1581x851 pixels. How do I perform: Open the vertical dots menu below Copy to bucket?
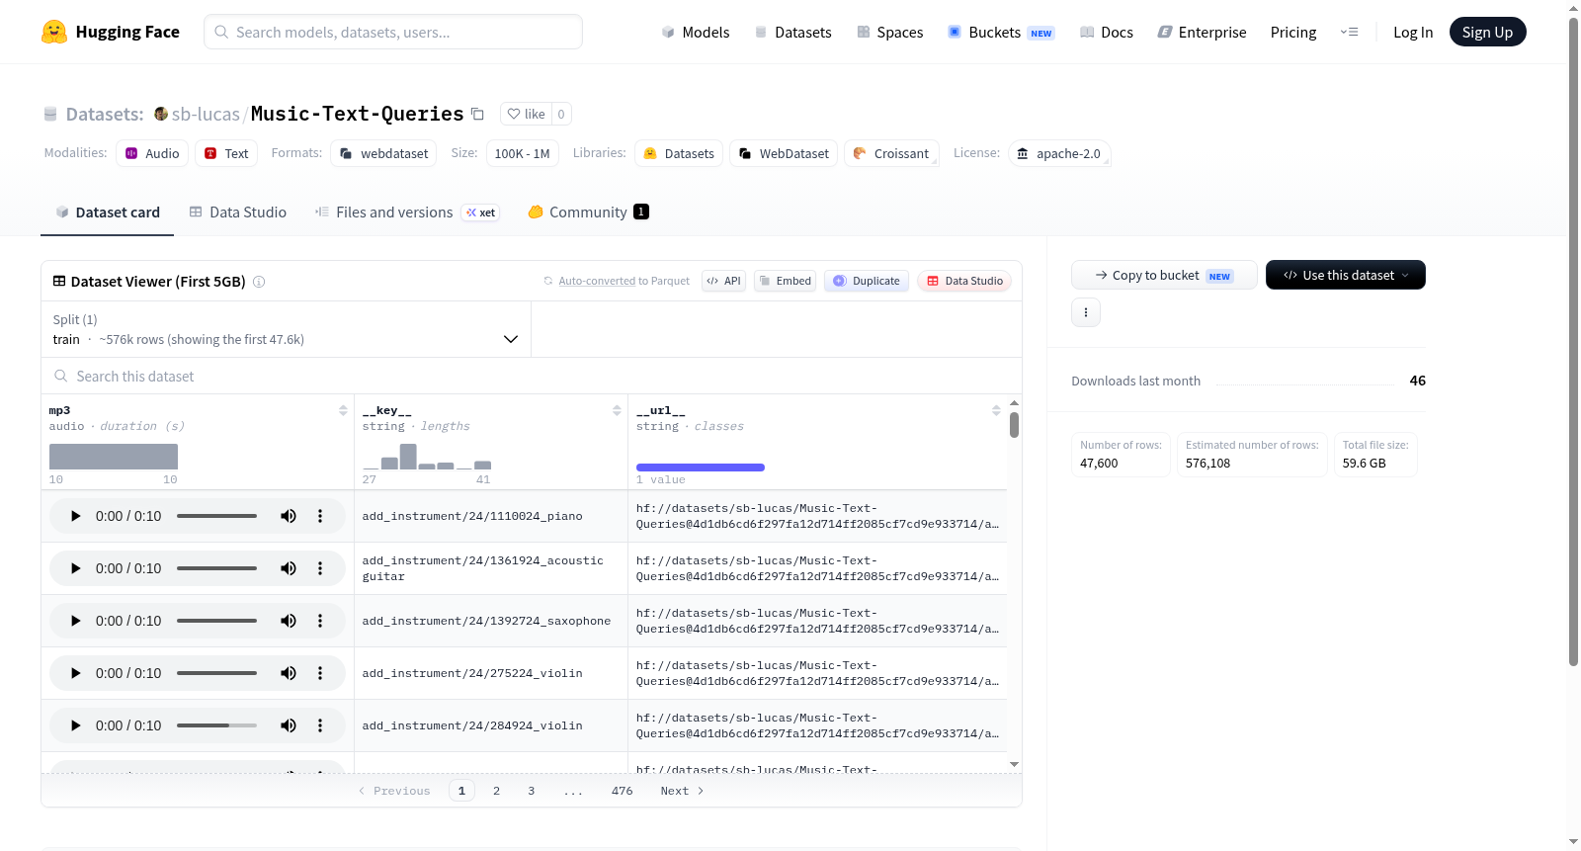1086,312
